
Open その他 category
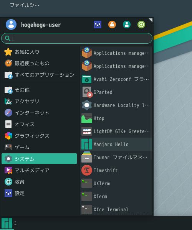pyautogui.click(x=39, y=90)
